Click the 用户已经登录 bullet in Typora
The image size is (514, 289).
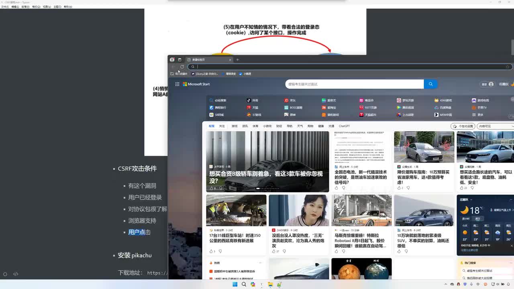[x=145, y=197]
